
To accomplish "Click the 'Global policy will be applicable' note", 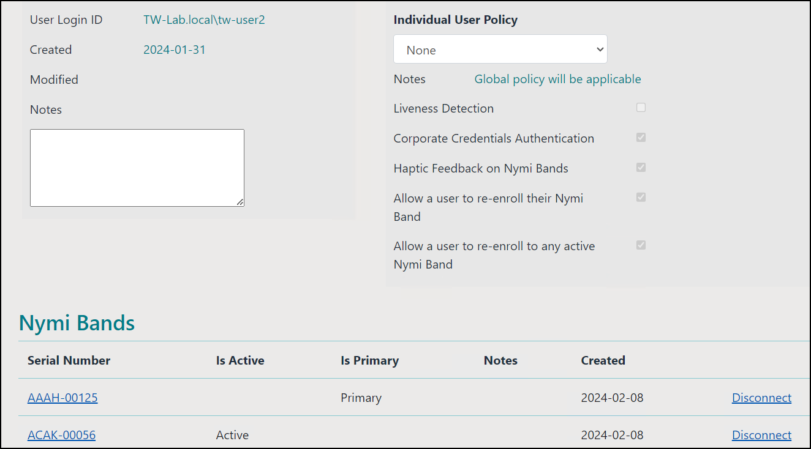I will 557,79.
